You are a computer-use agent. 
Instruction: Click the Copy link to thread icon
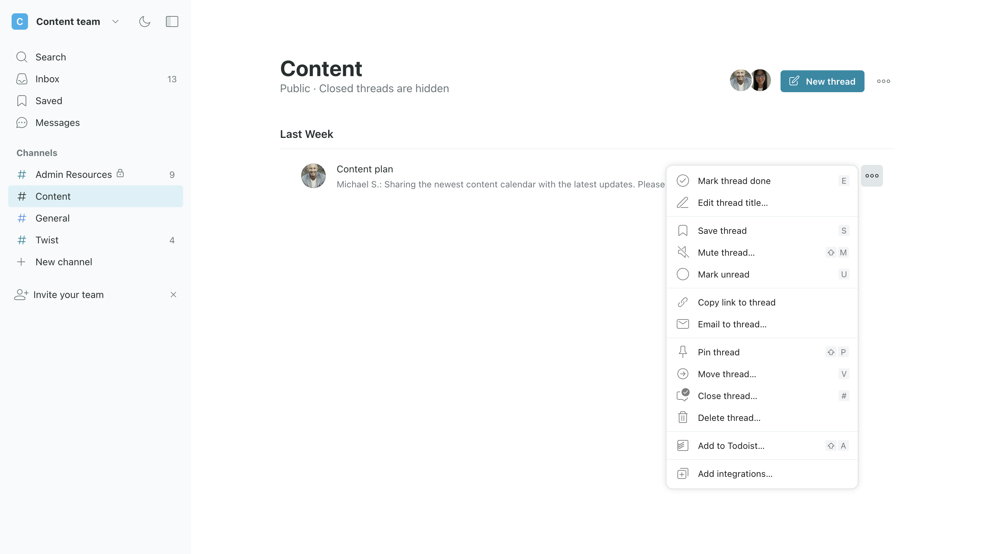(x=683, y=302)
